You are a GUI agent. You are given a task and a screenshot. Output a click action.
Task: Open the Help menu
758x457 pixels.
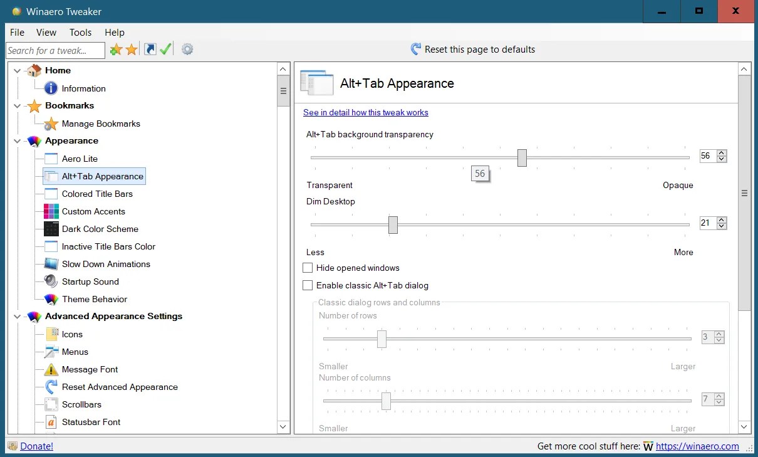point(115,32)
